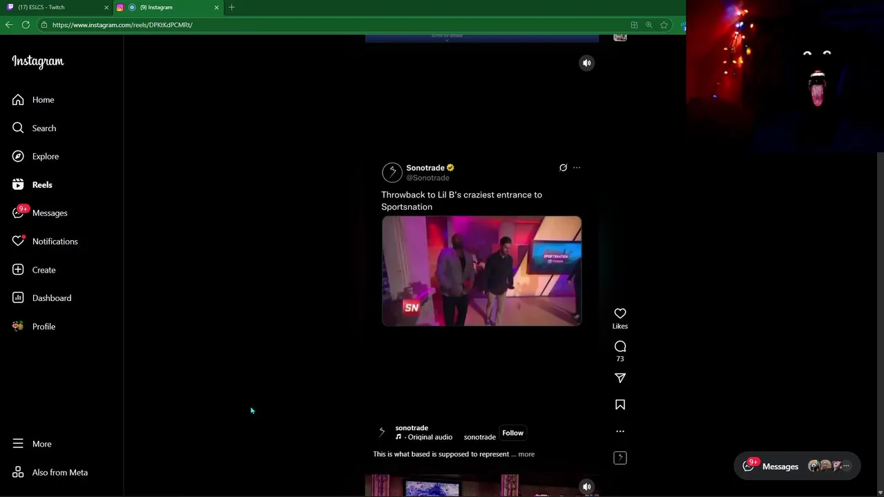The width and height of the screenshot is (884, 497).
Task: Follow the sonotrade account
Action: (x=512, y=433)
